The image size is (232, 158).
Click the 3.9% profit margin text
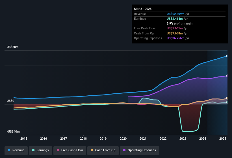(179, 23)
